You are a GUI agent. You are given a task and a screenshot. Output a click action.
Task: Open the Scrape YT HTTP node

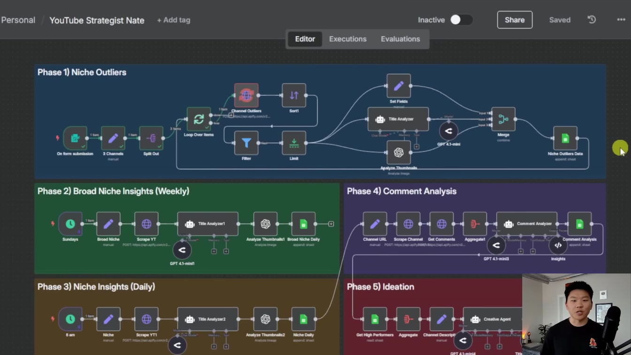[146, 224]
